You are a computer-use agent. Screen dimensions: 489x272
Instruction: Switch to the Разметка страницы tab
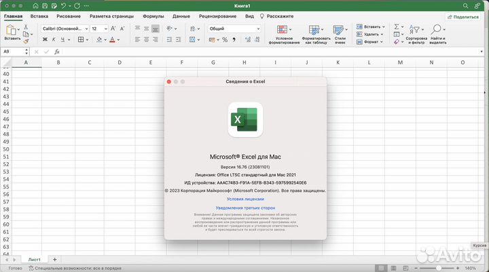point(111,16)
